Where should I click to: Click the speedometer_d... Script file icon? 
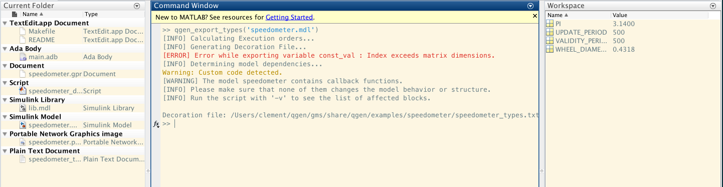(x=23, y=91)
